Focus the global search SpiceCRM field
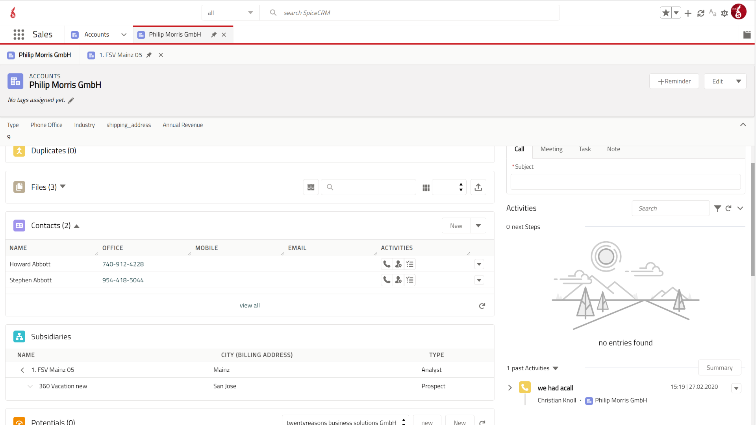Image resolution: width=756 pixels, height=425 pixels. pos(409,13)
